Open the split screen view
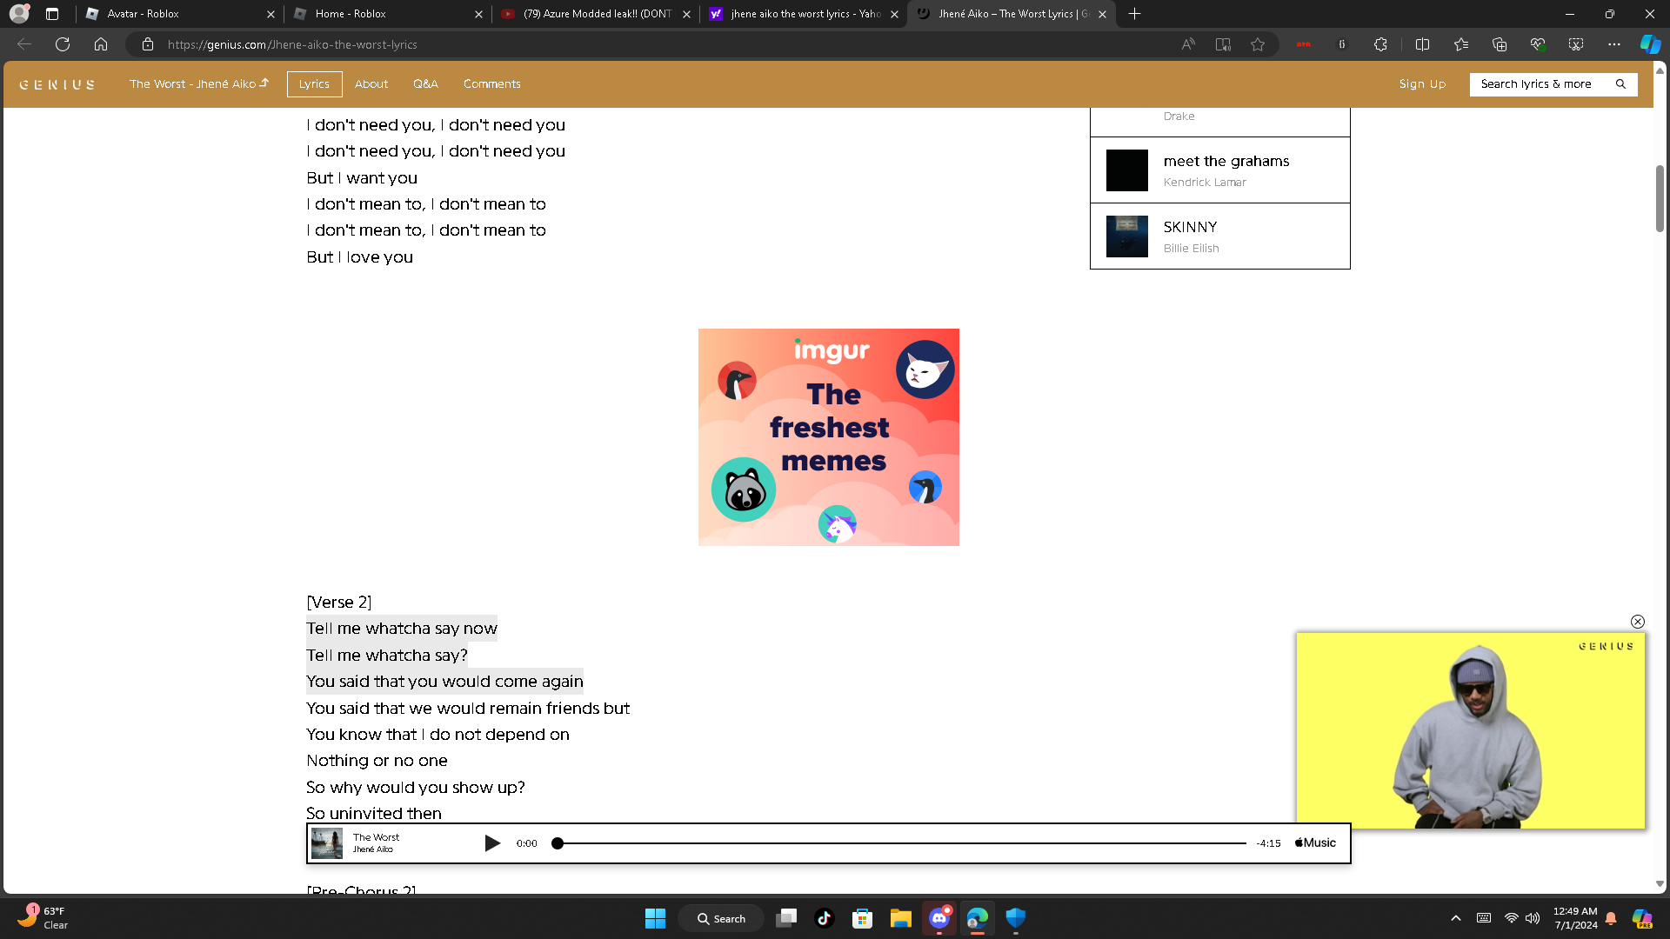The height and width of the screenshot is (939, 1670). 1423,44
